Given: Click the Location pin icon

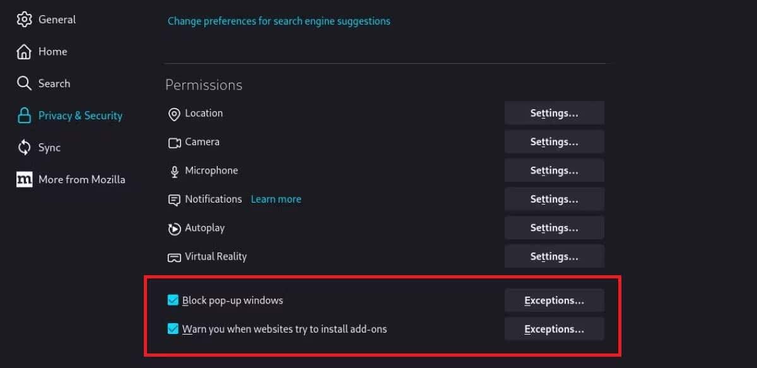Looking at the screenshot, I should pos(174,114).
